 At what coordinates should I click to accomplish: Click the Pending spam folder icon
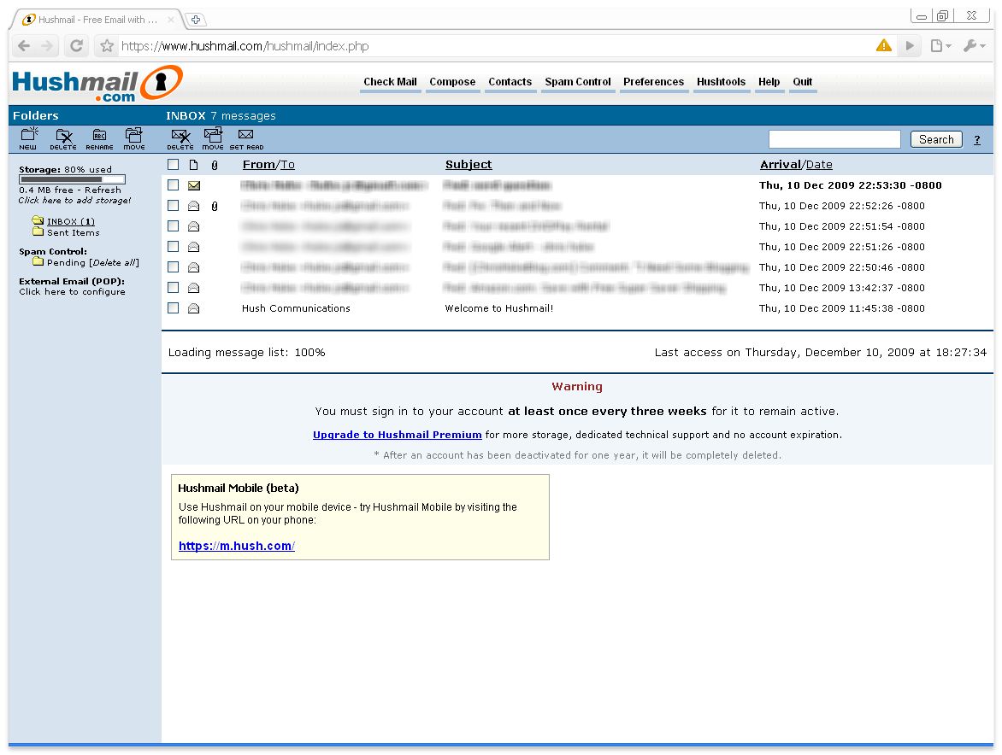[x=38, y=261]
